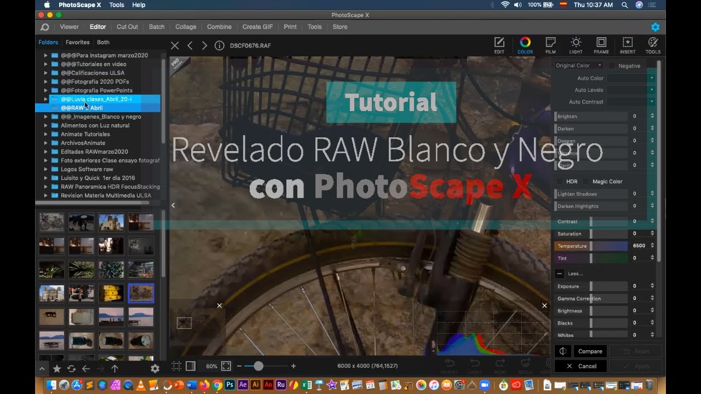
Task: Select the ArchivosAnimate folder
Action: pos(83,143)
